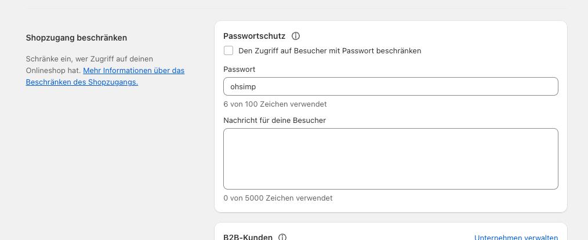Click the 'Shopzugang beschränken' section heading

[77, 38]
